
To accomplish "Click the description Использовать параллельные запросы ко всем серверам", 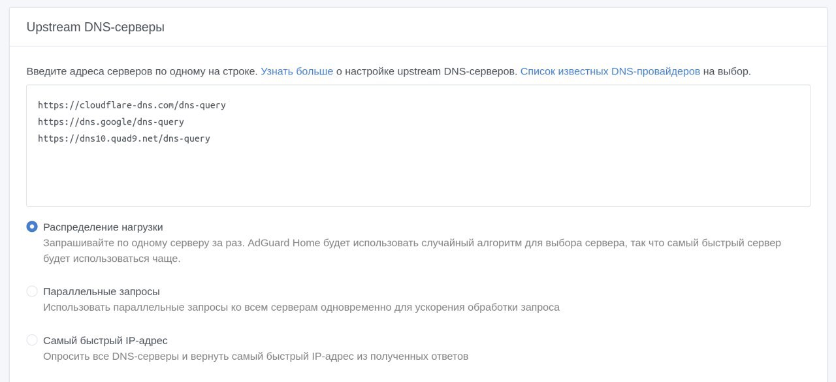I will 301,307.
